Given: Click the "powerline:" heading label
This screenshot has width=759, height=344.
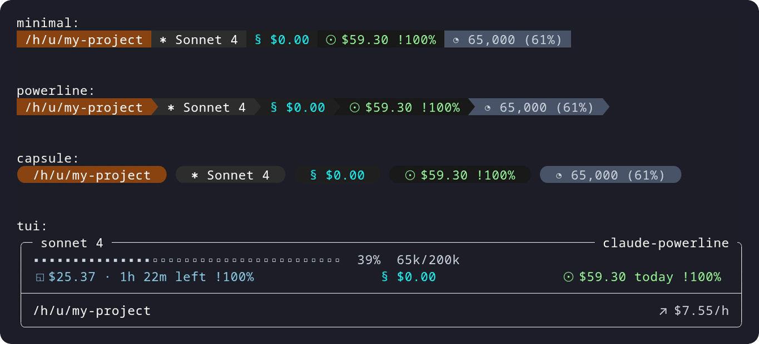Looking at the screenshot, I should [56, 91].
